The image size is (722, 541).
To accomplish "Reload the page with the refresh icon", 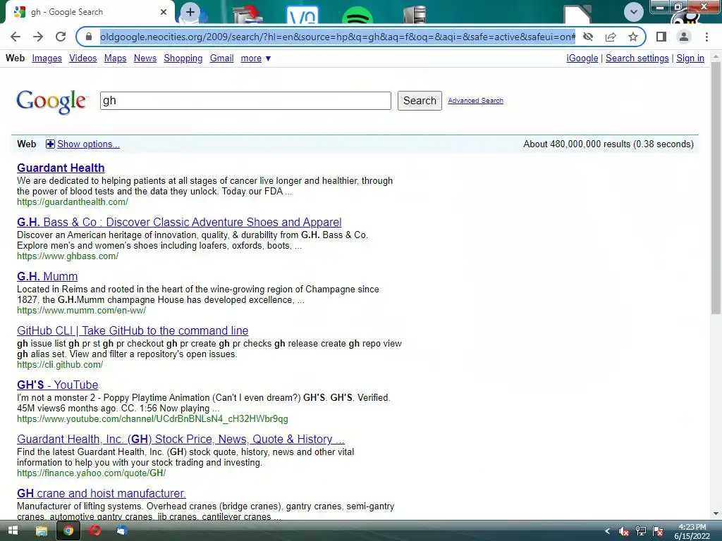I will point(61,37).
